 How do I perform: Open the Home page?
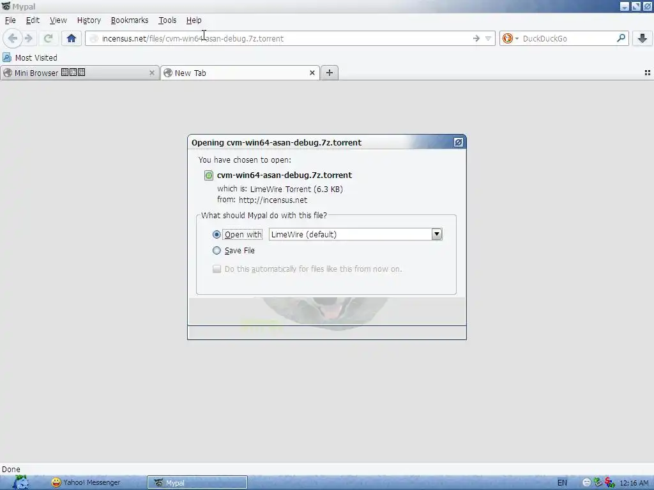[x=72, y=38]
